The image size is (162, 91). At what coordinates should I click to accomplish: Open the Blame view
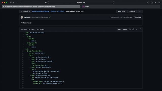[x=125, y=29]
